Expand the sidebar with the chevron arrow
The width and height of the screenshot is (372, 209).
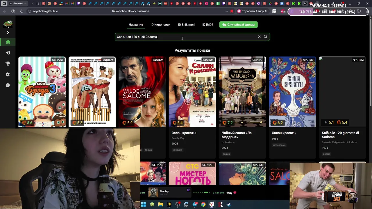coord(8,33)
